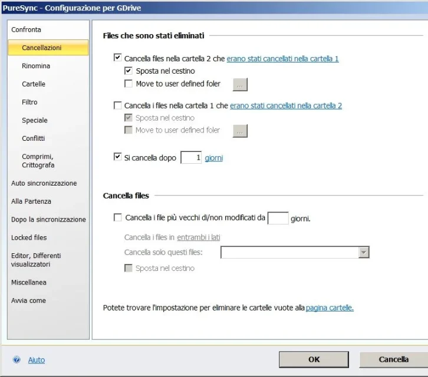Image resolution: width=428 pixels, height=377 pixels.
Task: Open 'Comprimi, Crittografa' settings page
Action: coord(38,161)
